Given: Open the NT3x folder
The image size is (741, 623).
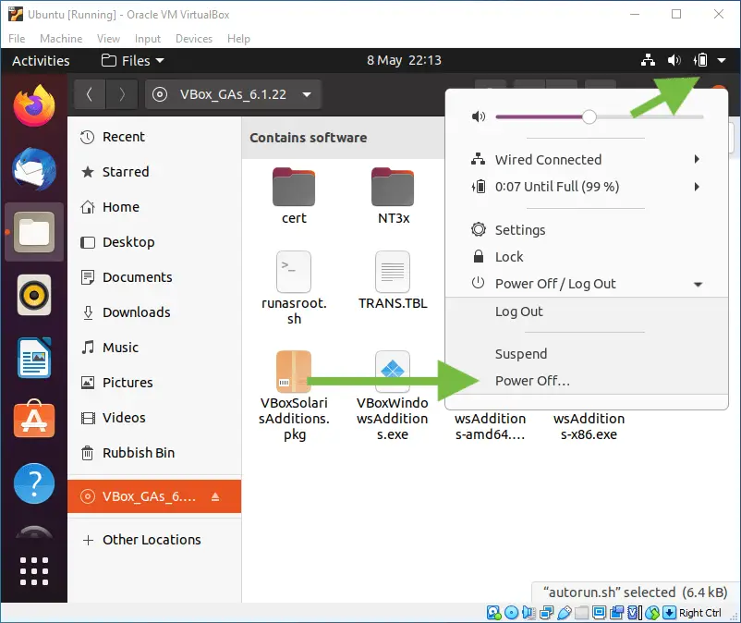Looking at the screenshot, I should point(393,196).
